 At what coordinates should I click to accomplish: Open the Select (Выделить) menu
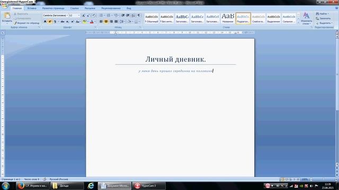click(324, 23)
